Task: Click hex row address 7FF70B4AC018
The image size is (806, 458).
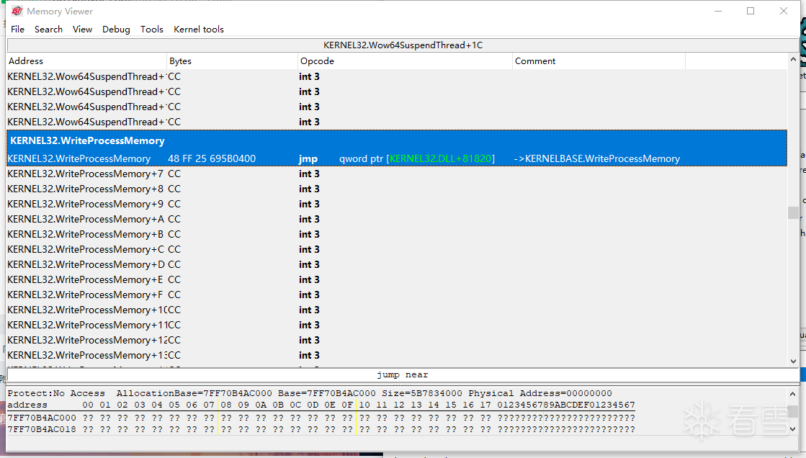Action: pyautogui.click(x=42, y=429)
